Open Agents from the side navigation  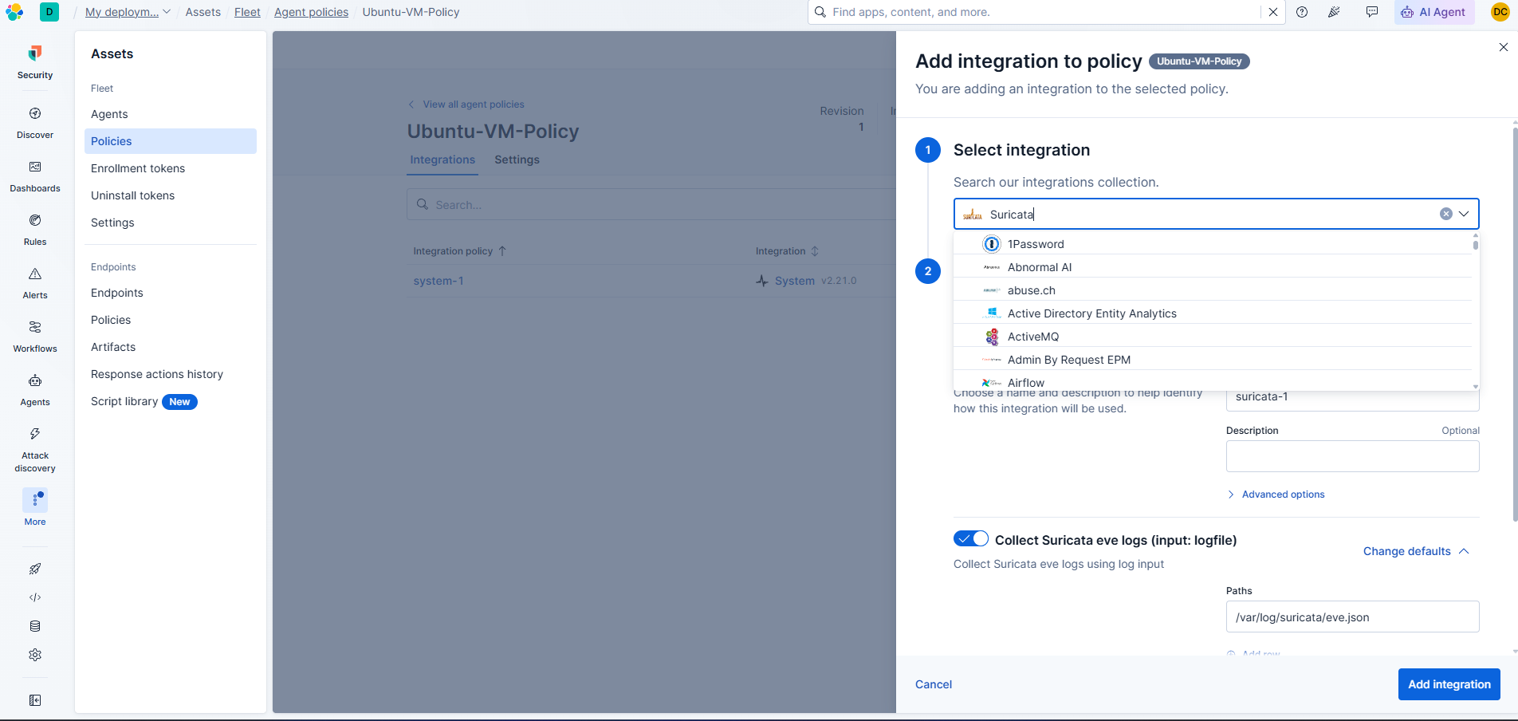35,390
